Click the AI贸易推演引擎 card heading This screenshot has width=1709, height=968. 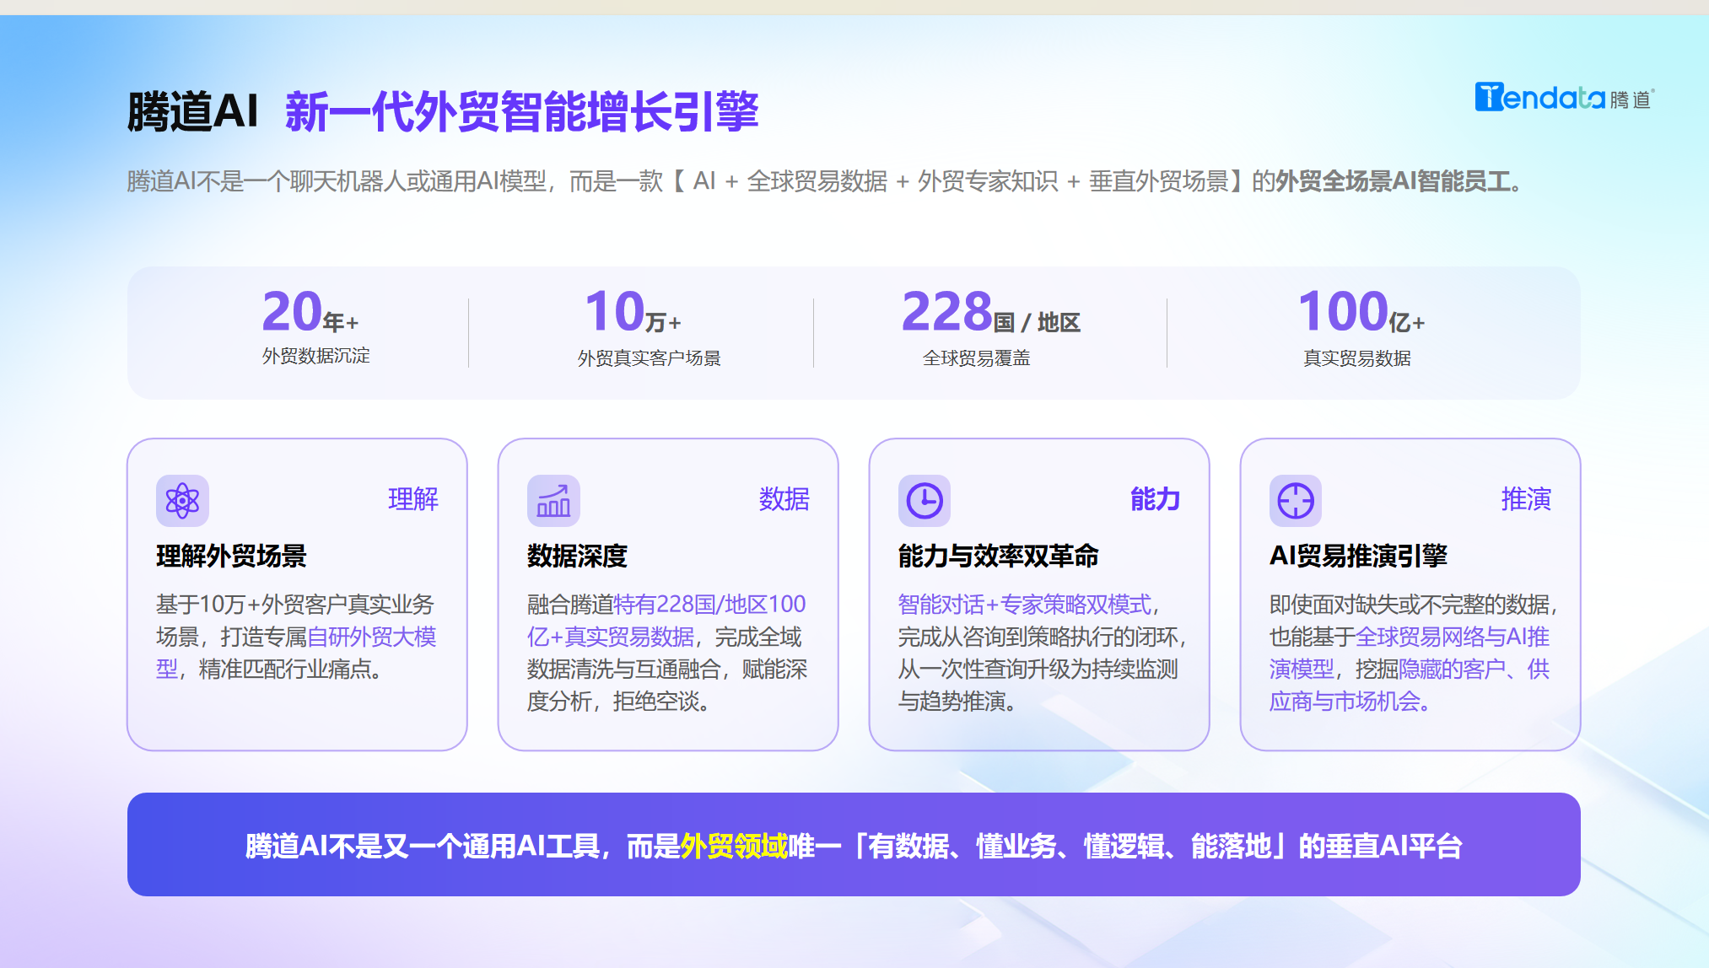point(1359,556)
